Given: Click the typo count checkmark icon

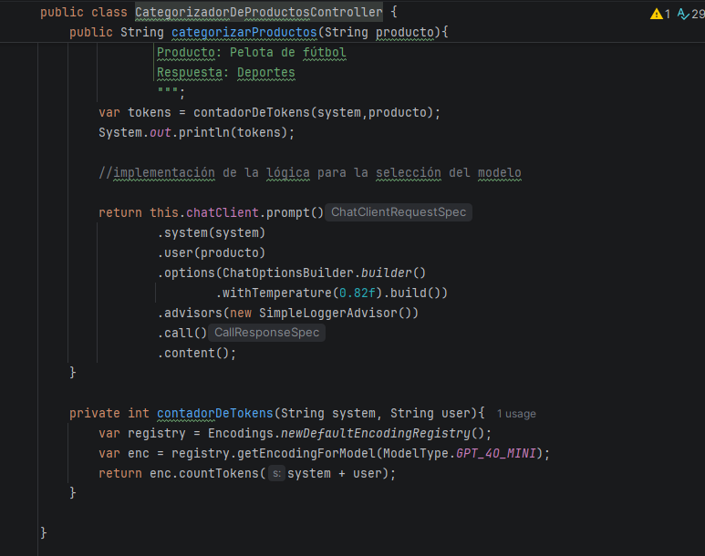Looking at the screenshot, I should coord(683,15).
